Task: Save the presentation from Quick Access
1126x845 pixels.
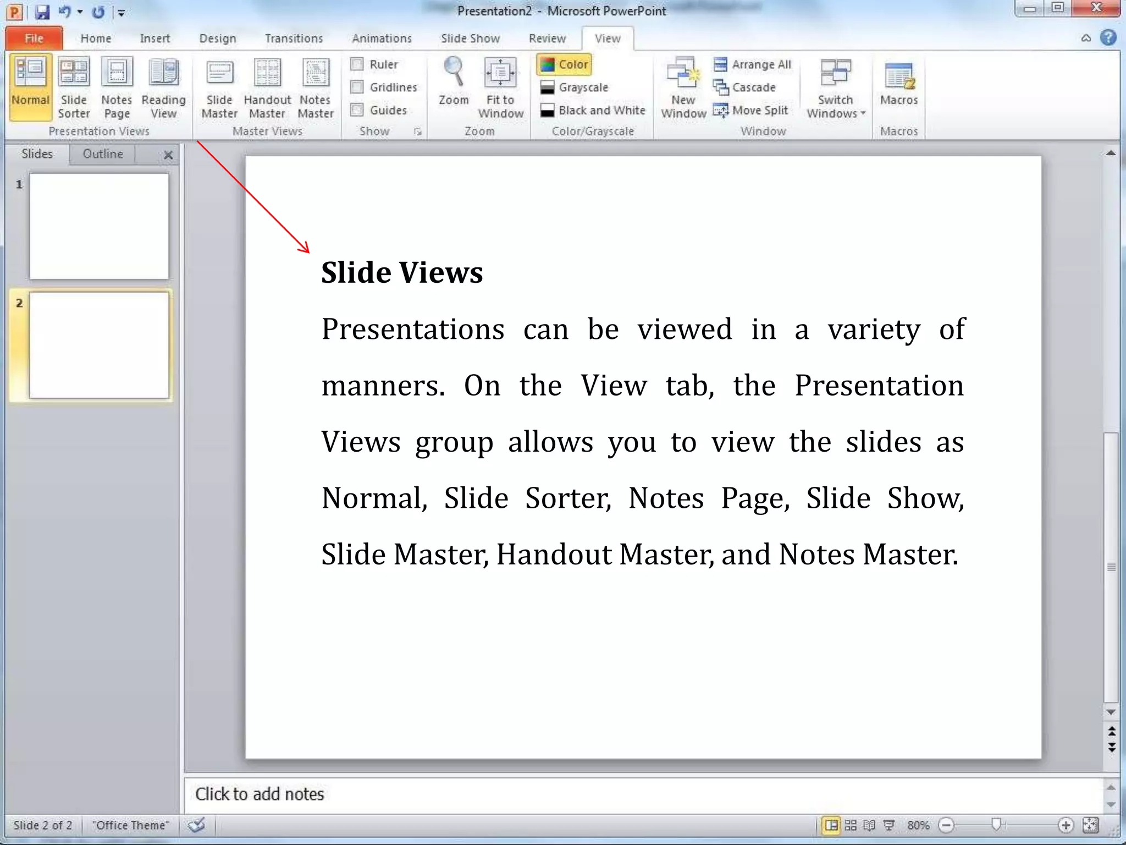Action: coord(42,12)
